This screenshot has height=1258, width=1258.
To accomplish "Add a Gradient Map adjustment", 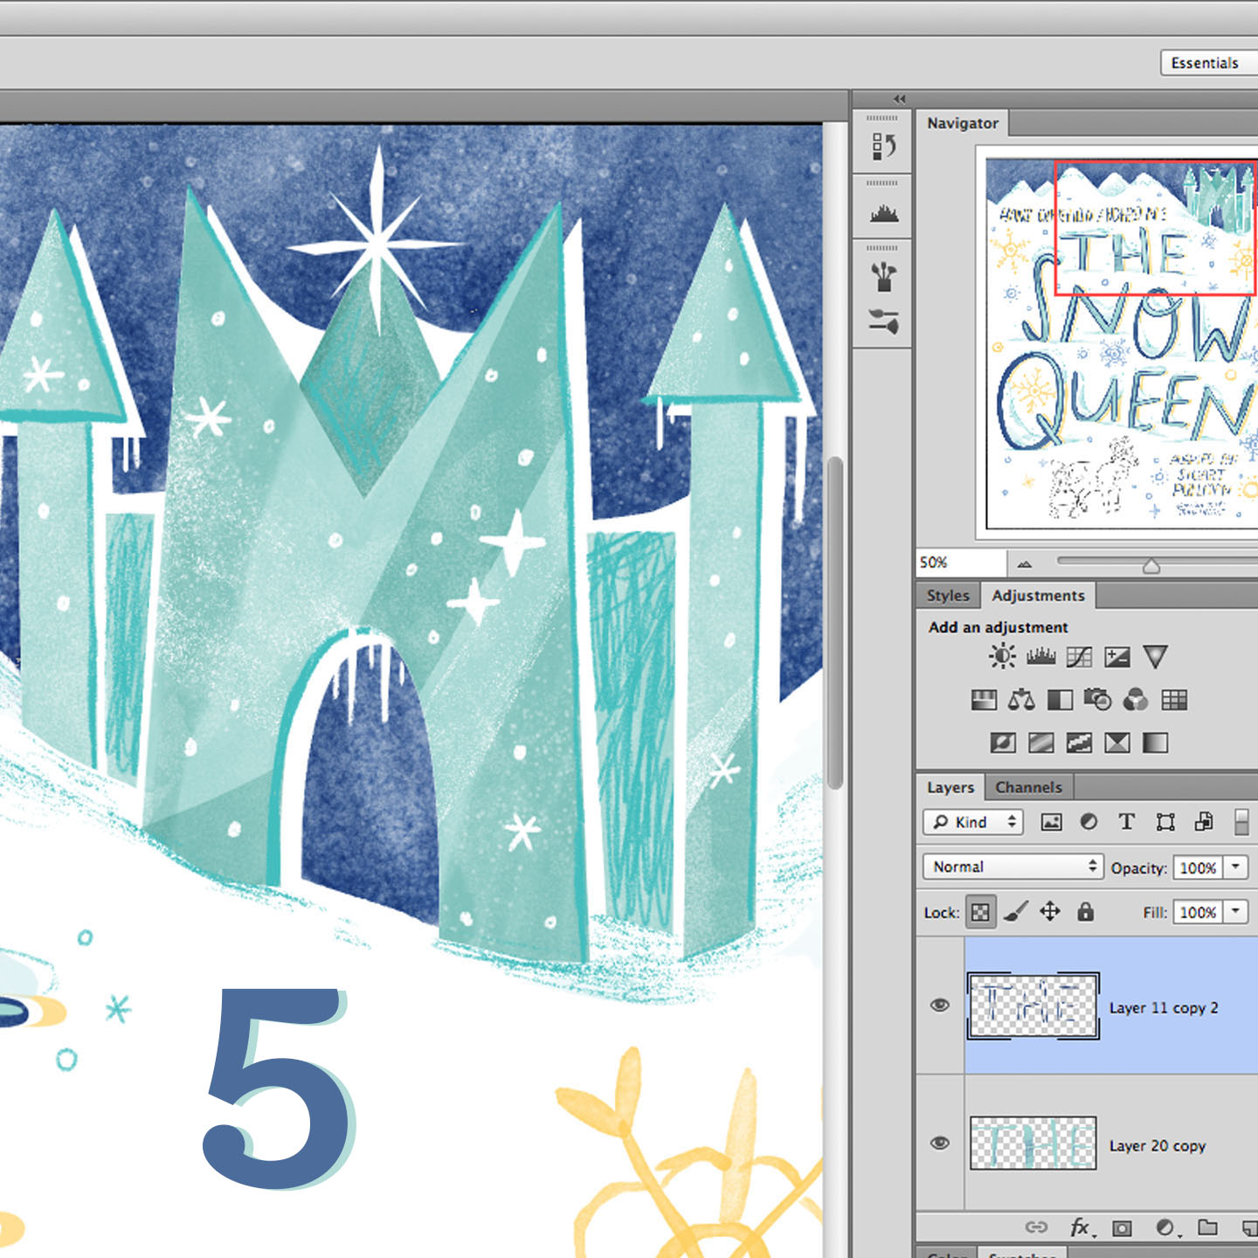I will [1155, 743].
